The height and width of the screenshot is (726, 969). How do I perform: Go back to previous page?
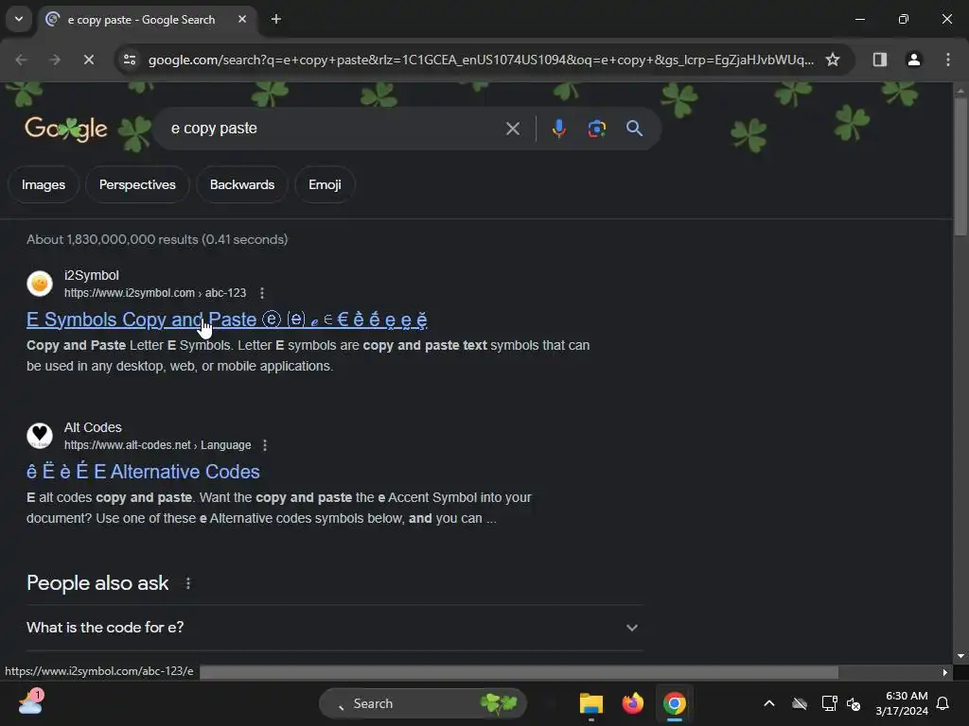pyautogui.click(x=21, y=60)
